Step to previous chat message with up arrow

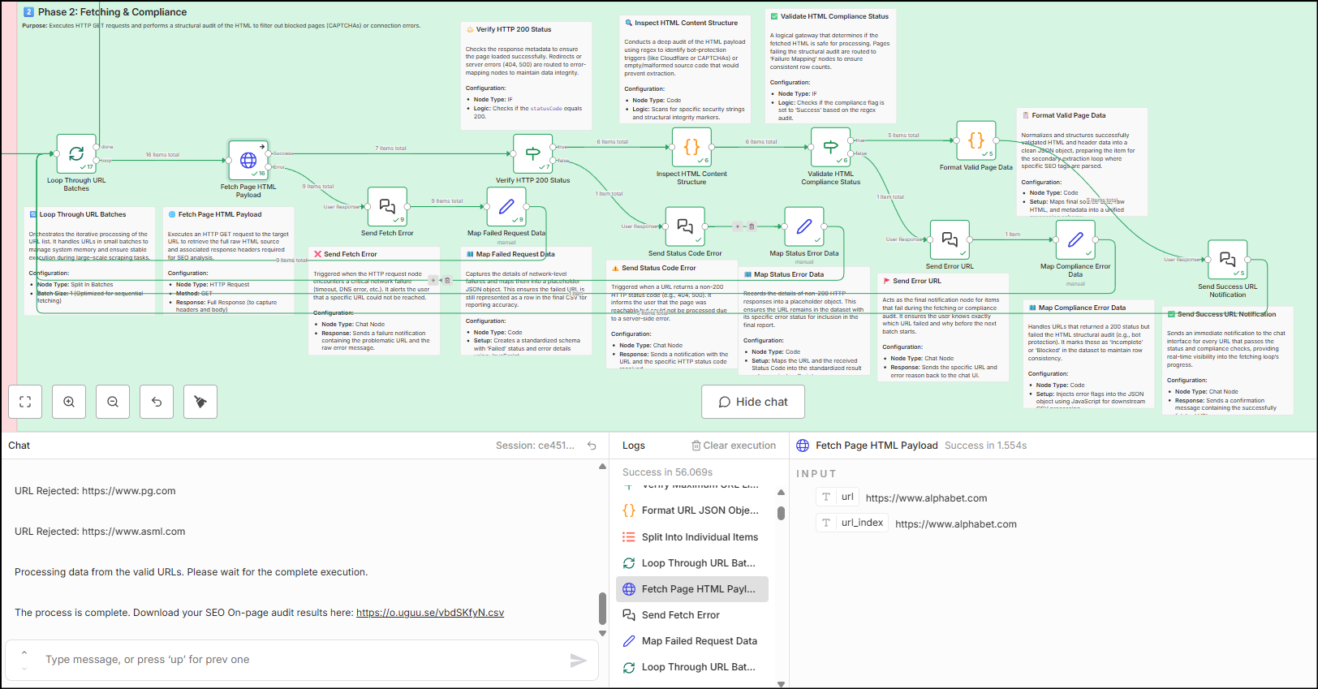pos(24,652)
